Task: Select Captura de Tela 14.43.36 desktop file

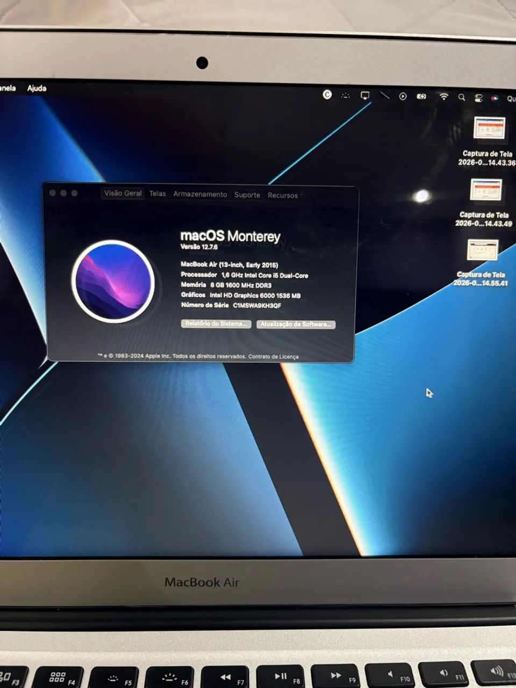Action: click(488, 141)
